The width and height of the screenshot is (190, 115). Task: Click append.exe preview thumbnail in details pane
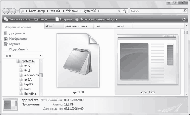click(11, 105)
